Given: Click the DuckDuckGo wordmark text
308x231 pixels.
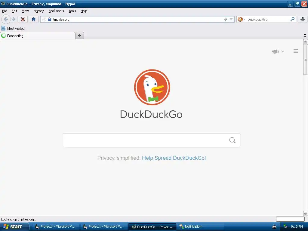Looking at the screenshot, I should (x=151, y=114).
